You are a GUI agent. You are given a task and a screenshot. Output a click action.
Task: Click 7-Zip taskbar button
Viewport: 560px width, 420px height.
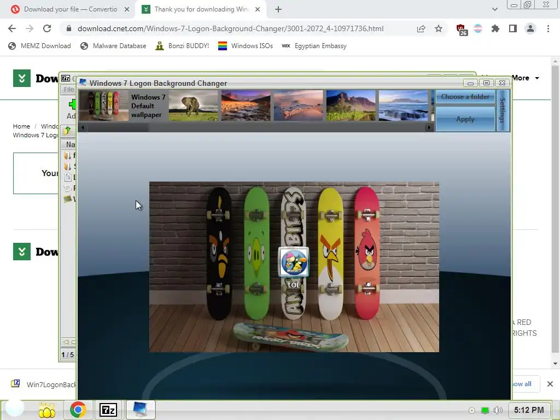[108, 410]
